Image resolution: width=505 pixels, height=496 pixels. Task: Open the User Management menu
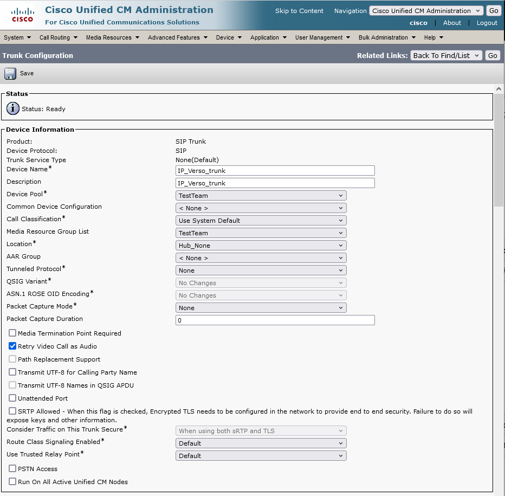[322, 37]
